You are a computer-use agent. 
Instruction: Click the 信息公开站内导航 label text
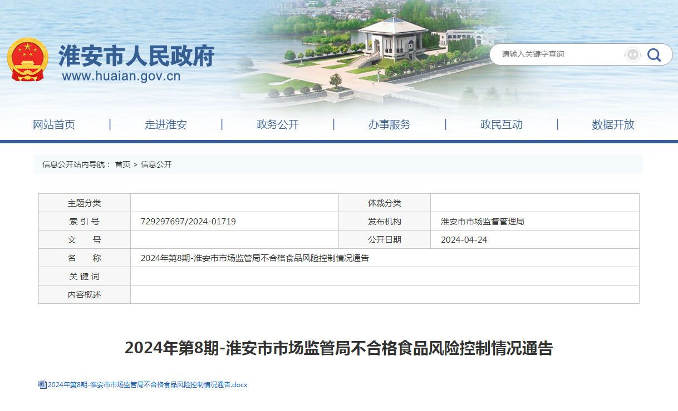(x=77, y=164)
